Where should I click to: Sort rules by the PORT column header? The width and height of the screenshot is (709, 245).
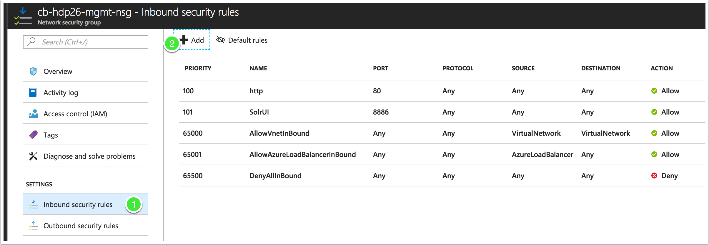tap(380, 68)
